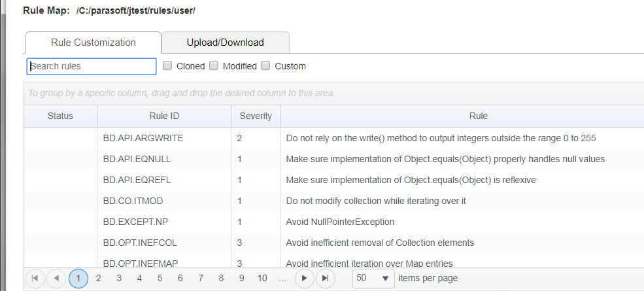The height and width of the screenshot is (291, 644).
Task: Click the 'Do not rely on the write() method' rule
Action: click(441, 138)
